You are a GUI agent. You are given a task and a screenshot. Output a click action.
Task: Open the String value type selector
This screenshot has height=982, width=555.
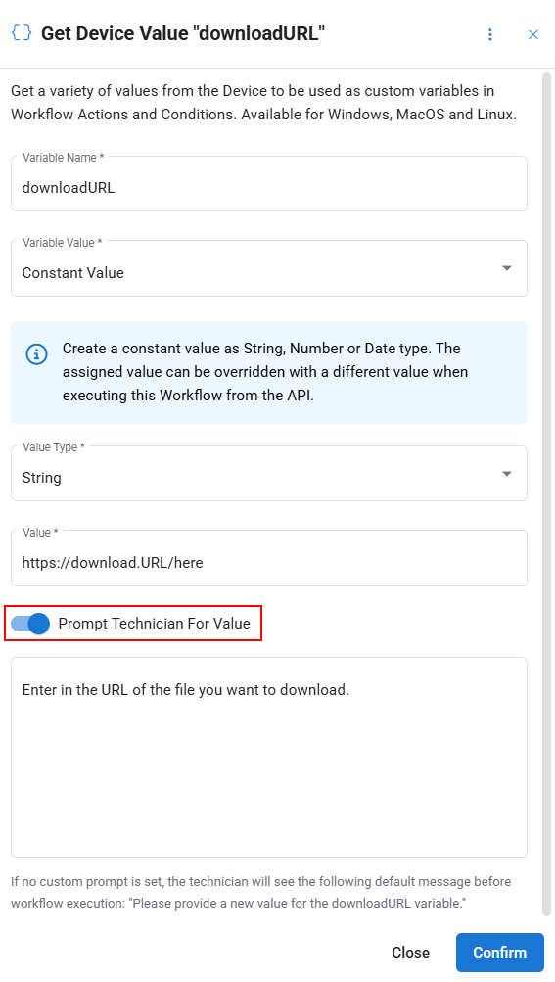(x=269, y=474)
